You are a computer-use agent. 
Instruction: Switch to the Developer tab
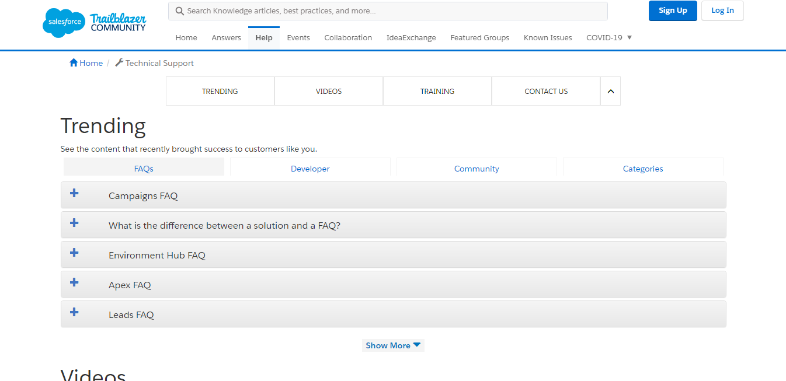310,168
